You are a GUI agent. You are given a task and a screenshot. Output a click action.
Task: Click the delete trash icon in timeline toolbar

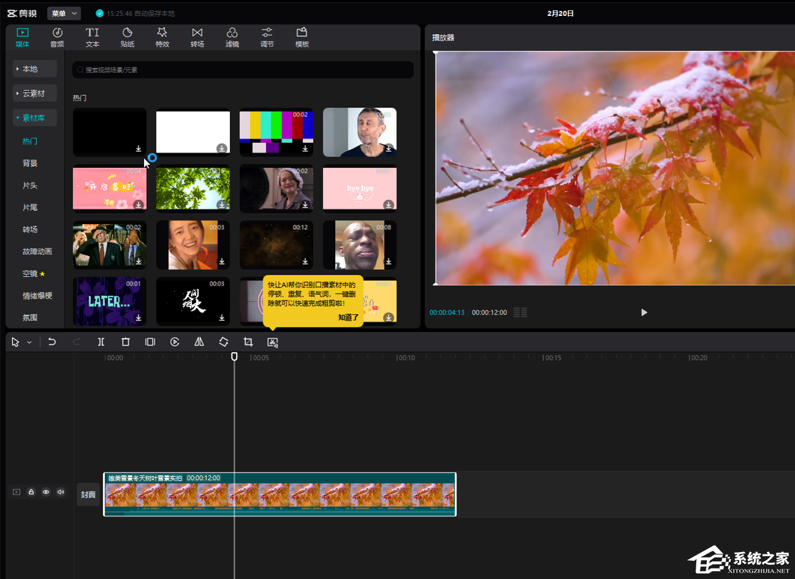[126, 342]
